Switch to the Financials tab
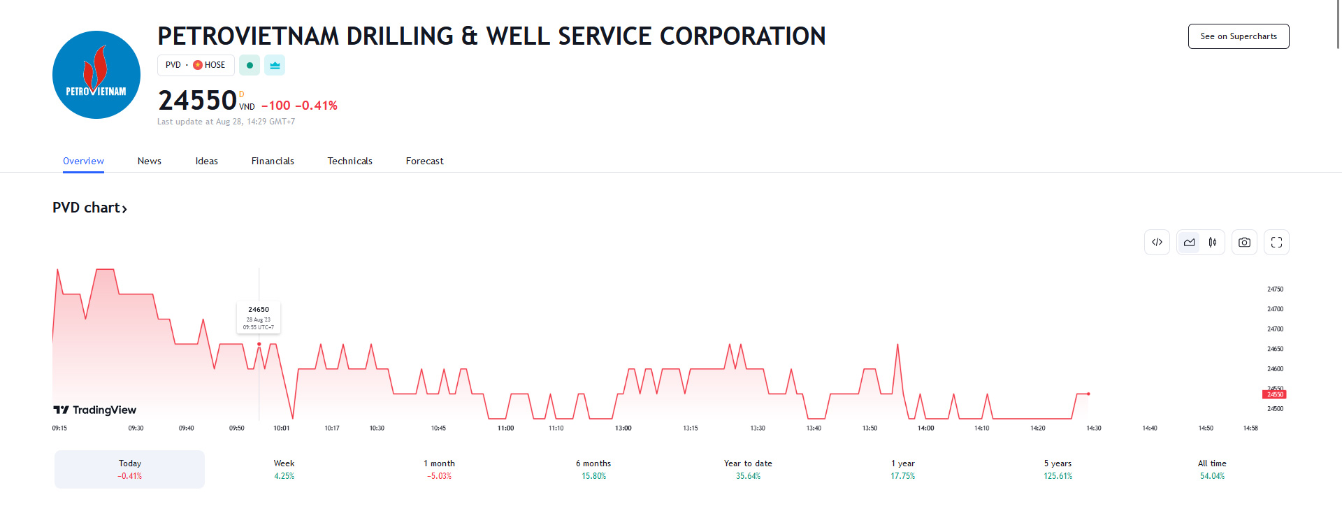This screenshot has height=518, width=1342. [x=273, y=161]
